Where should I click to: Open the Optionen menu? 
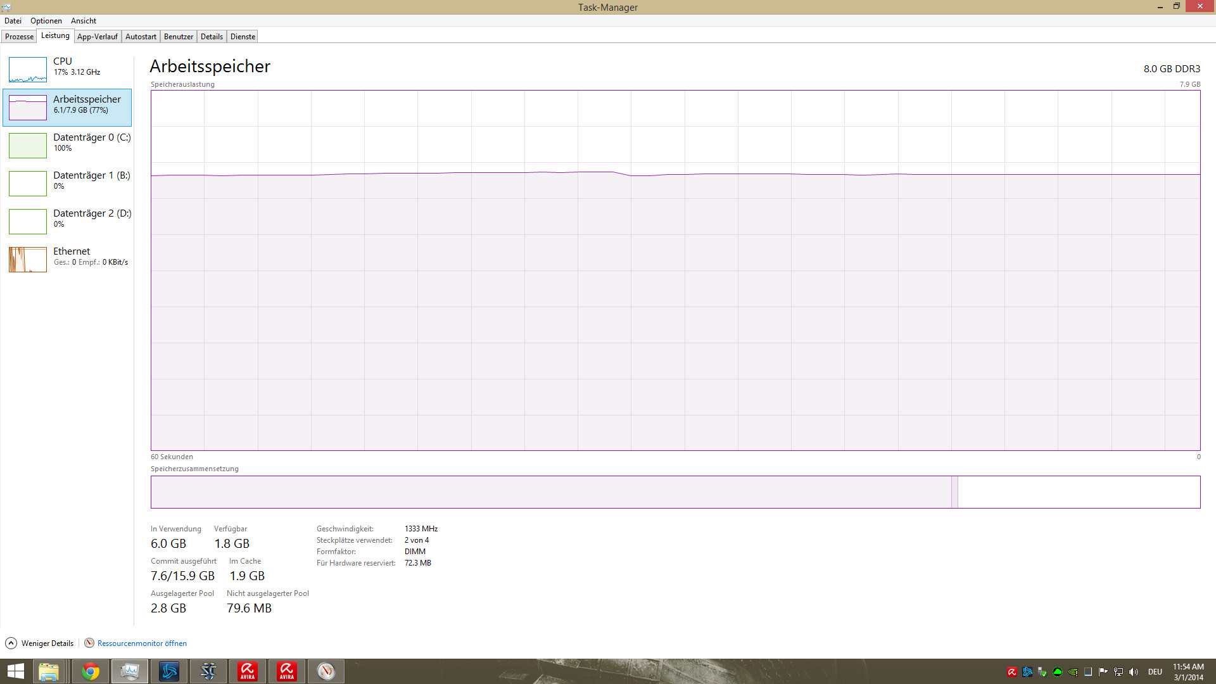click(46, 21)
